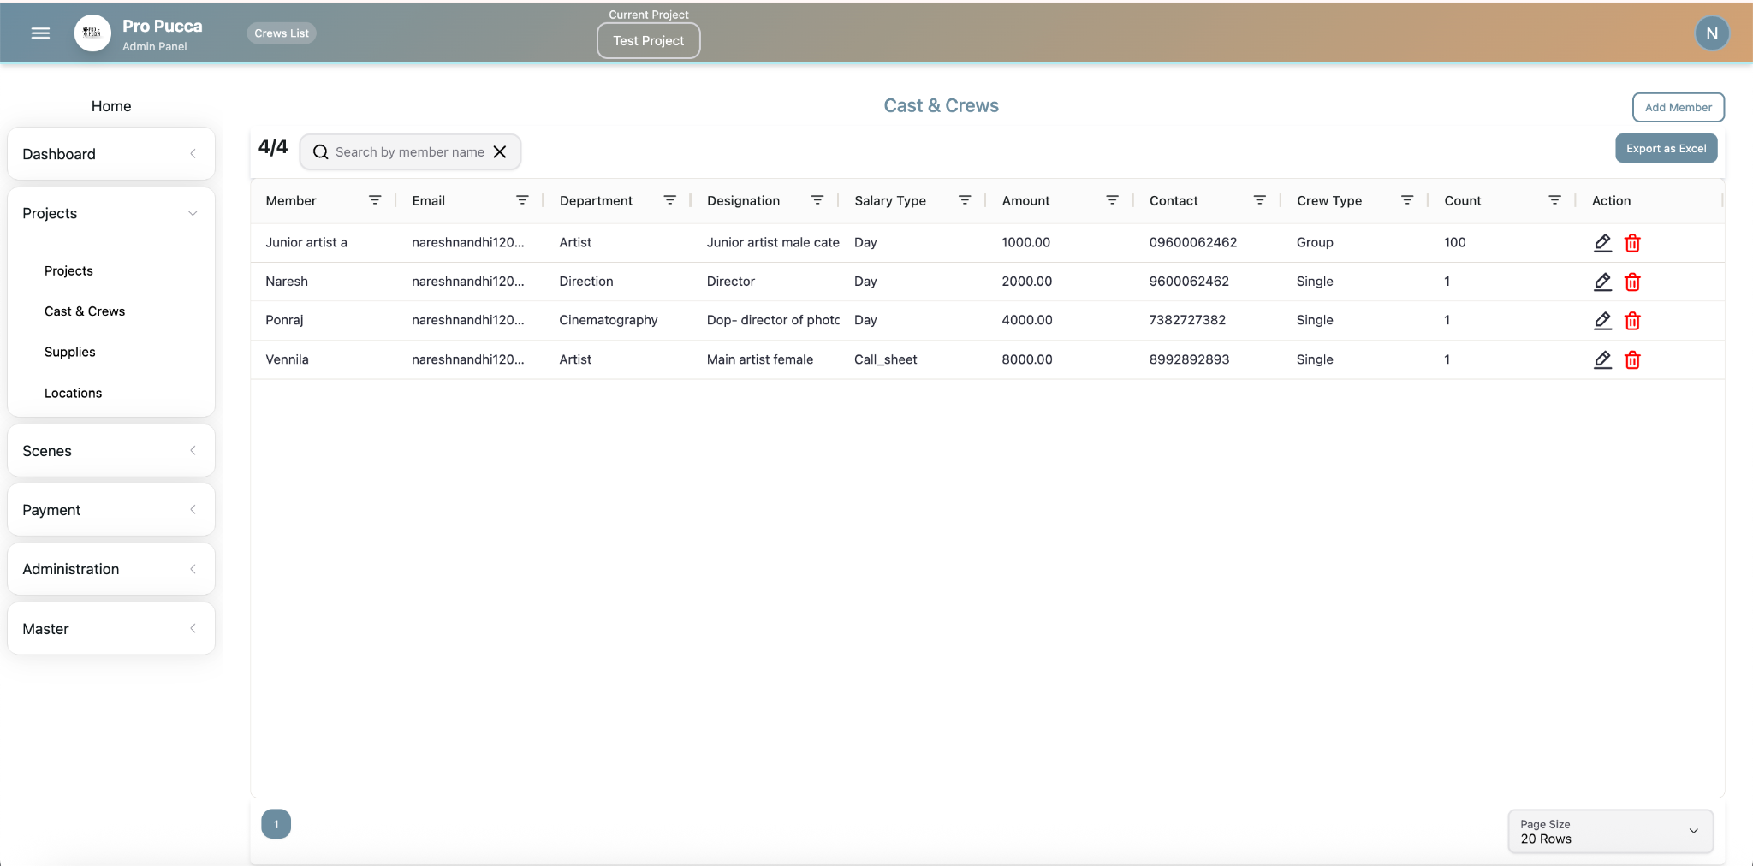The image size is (1753, 866).
Task: Click the Test Project current project button
Action: [648, 40]
